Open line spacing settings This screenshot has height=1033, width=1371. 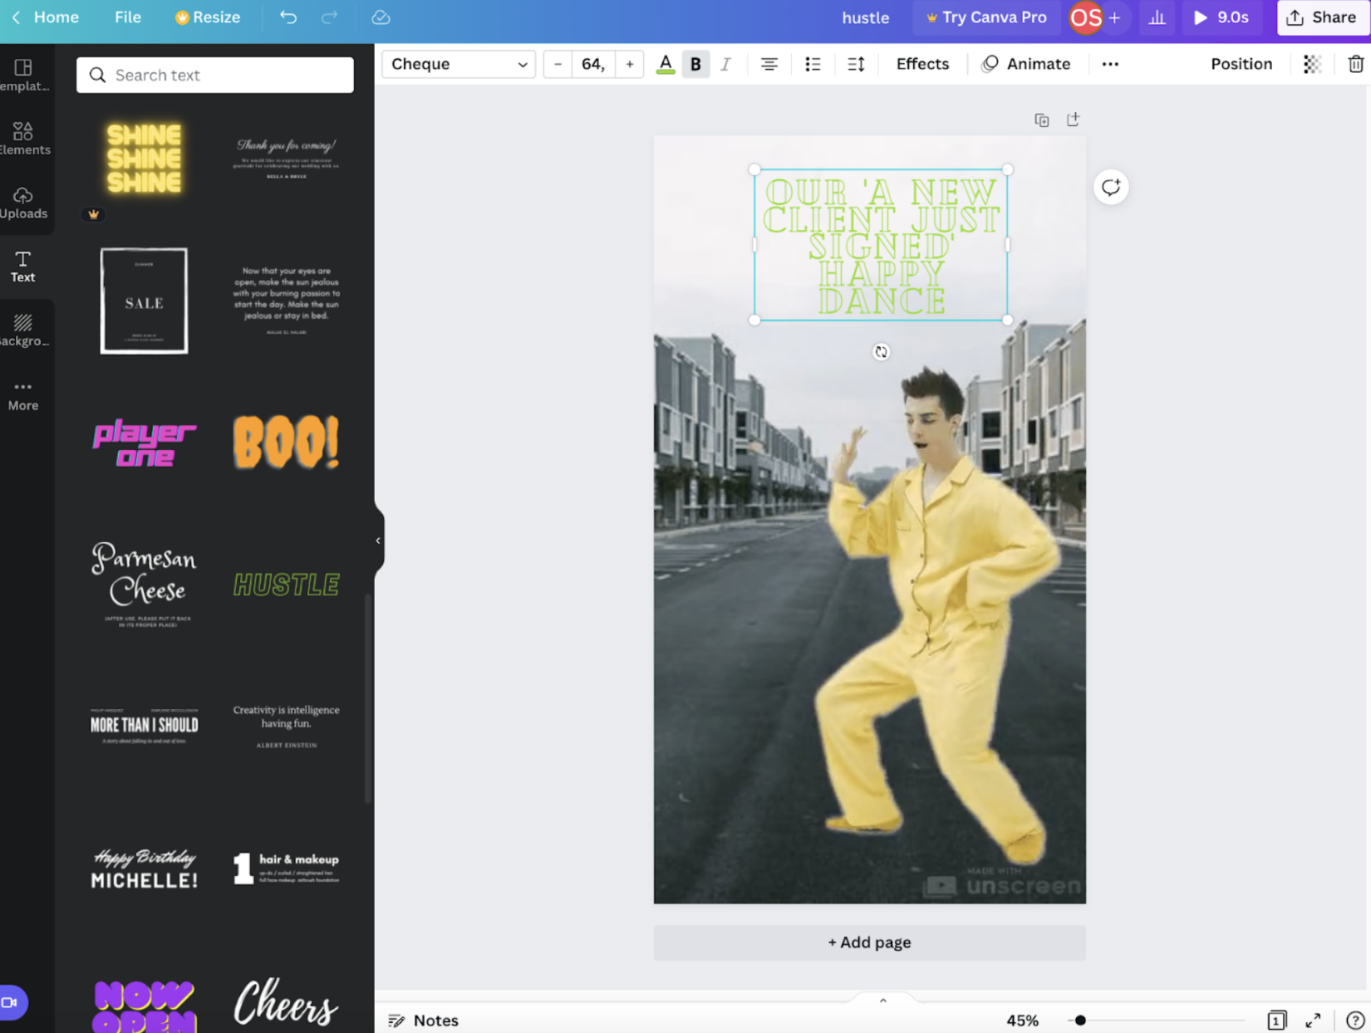pyautogui.click(x=856, y=64)
